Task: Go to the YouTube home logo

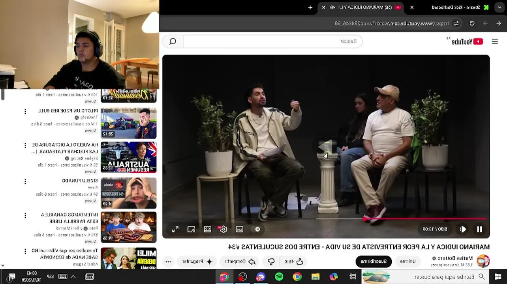Action: click(x=467, y=41)
